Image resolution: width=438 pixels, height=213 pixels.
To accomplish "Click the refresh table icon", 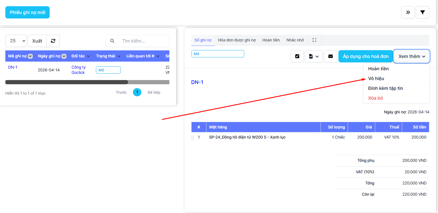I will click(x=53, y=41).
